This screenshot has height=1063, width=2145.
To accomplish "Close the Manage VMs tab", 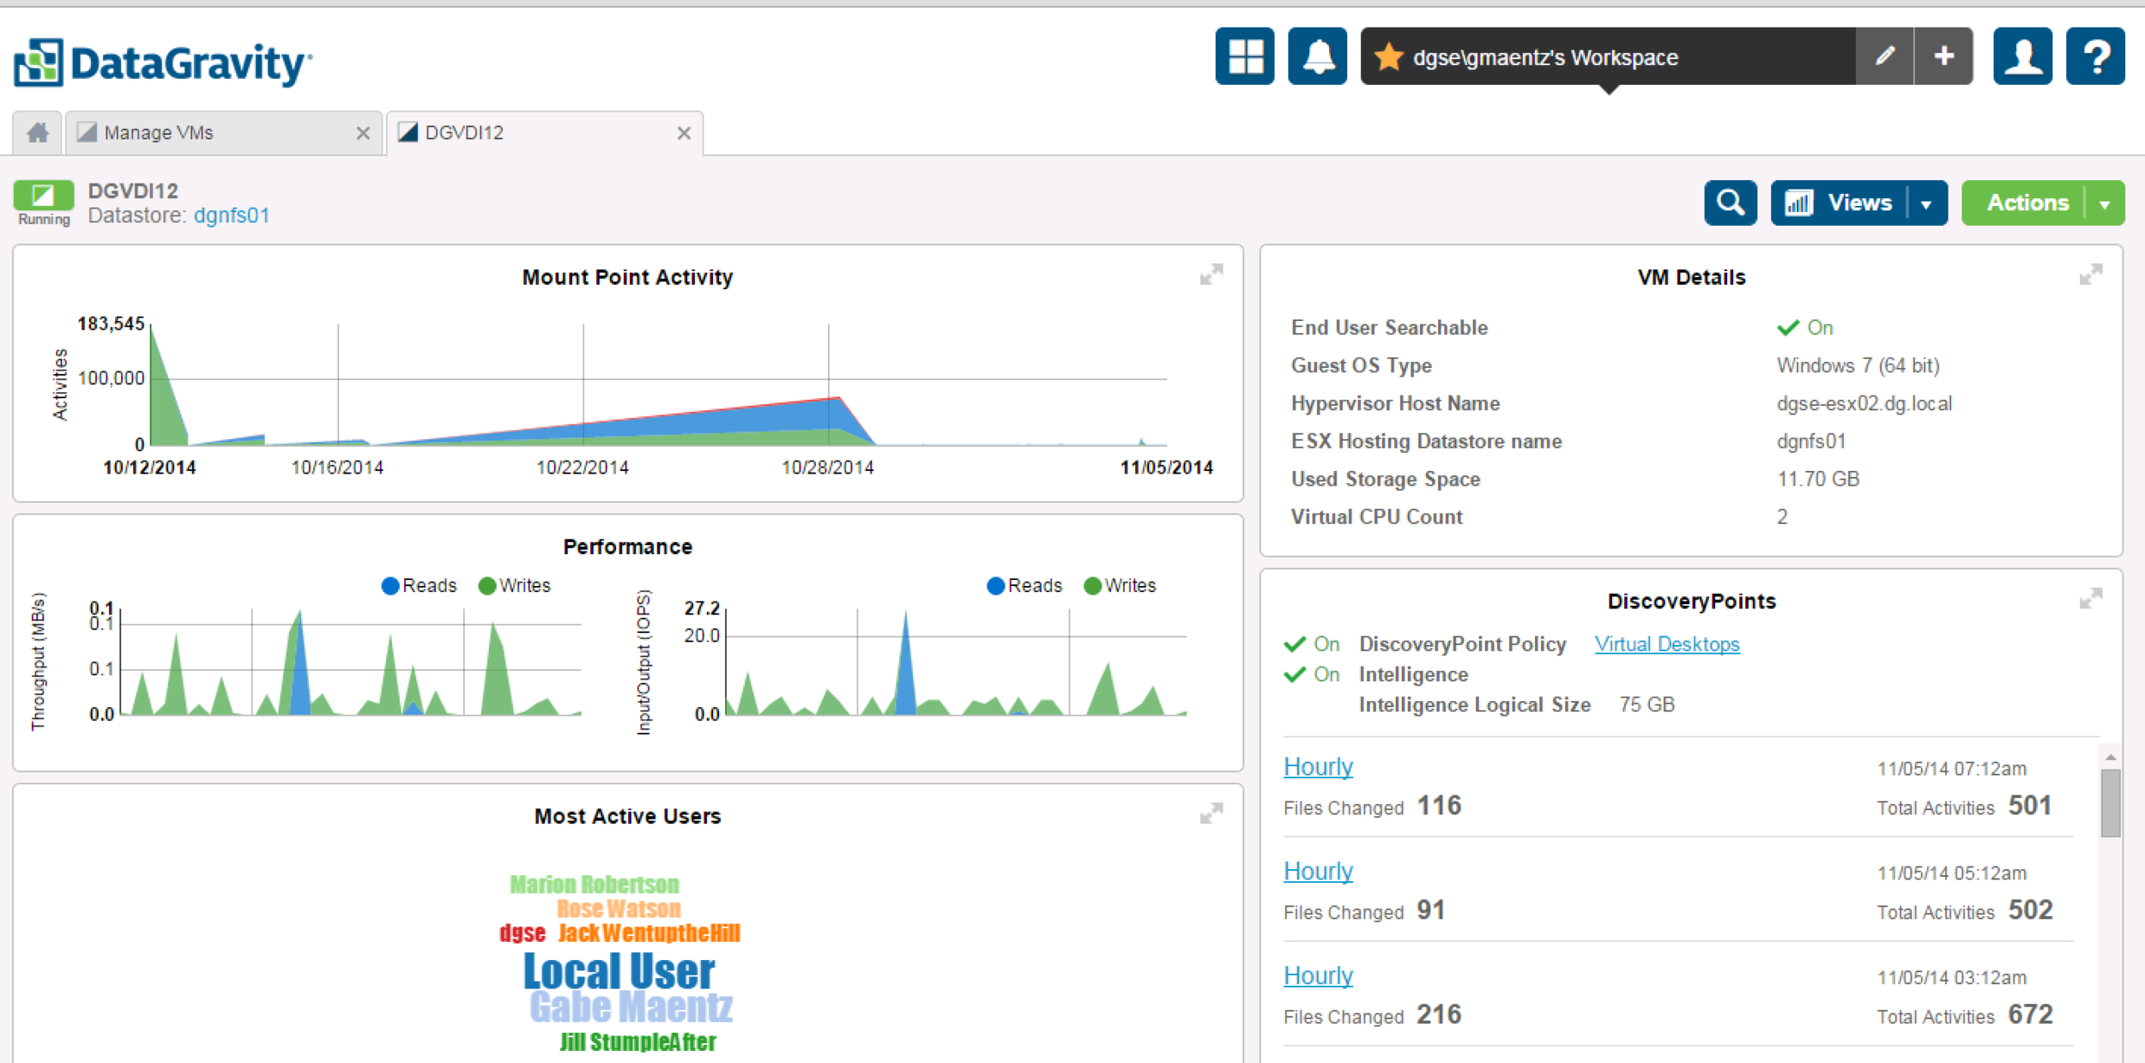I will (x=363, y=133).
